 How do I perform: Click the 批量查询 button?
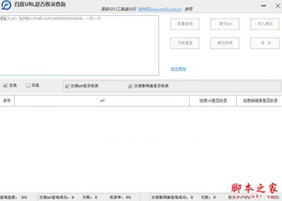(185, 24)
